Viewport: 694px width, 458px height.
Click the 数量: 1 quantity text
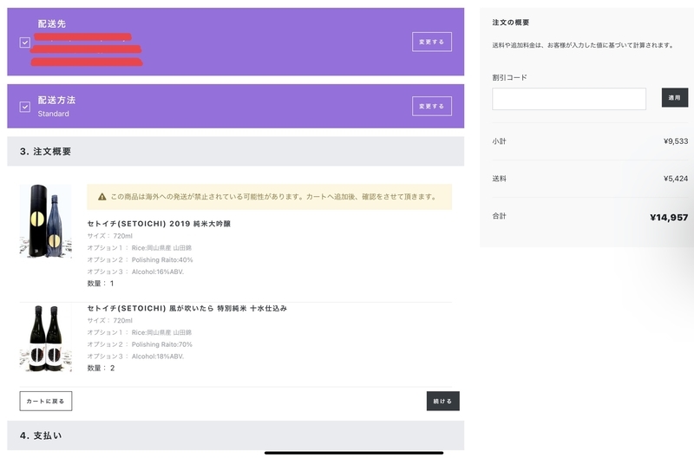pyautogui.click(x=101, y=284)
